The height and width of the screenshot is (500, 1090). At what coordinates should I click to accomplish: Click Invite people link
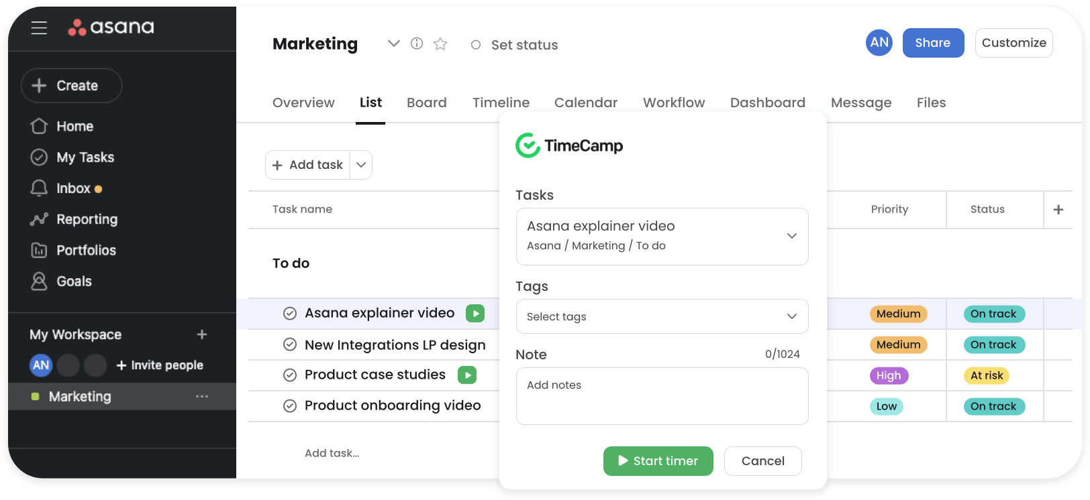160,365
